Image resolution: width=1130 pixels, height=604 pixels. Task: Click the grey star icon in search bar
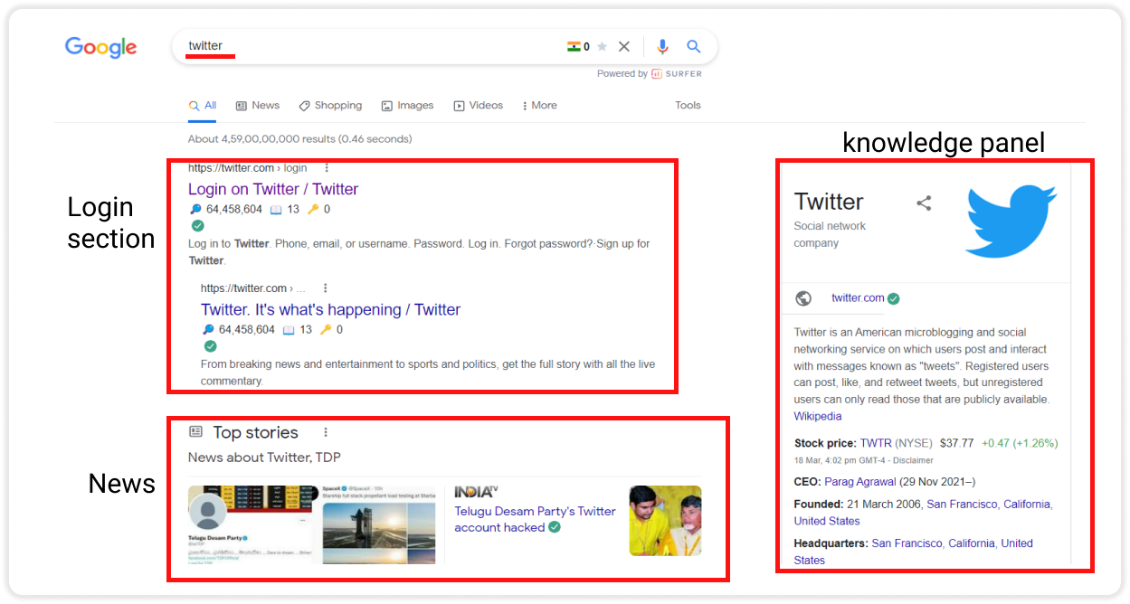(603, 46)
